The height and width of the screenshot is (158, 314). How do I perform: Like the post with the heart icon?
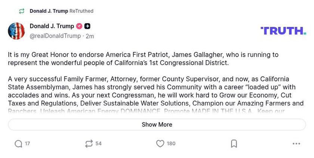click(x=160, y=144)
